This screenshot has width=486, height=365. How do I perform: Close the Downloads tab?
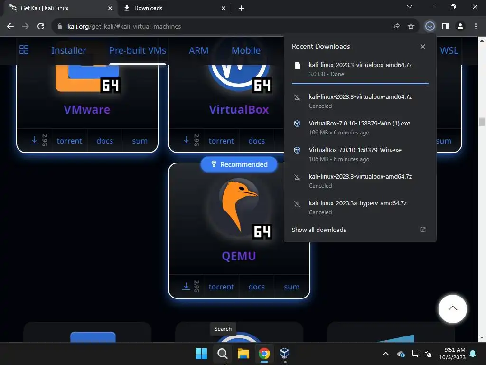[224, 8]
